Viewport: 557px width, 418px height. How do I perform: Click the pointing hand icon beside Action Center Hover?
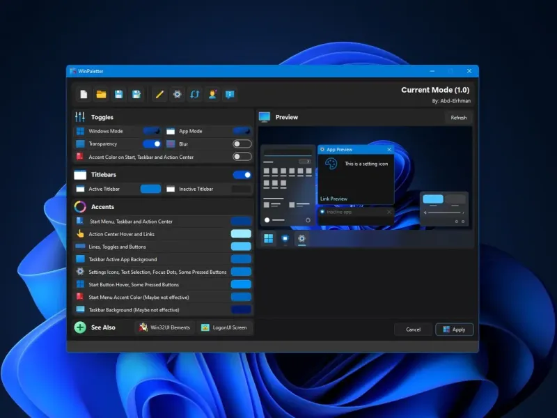80,234
